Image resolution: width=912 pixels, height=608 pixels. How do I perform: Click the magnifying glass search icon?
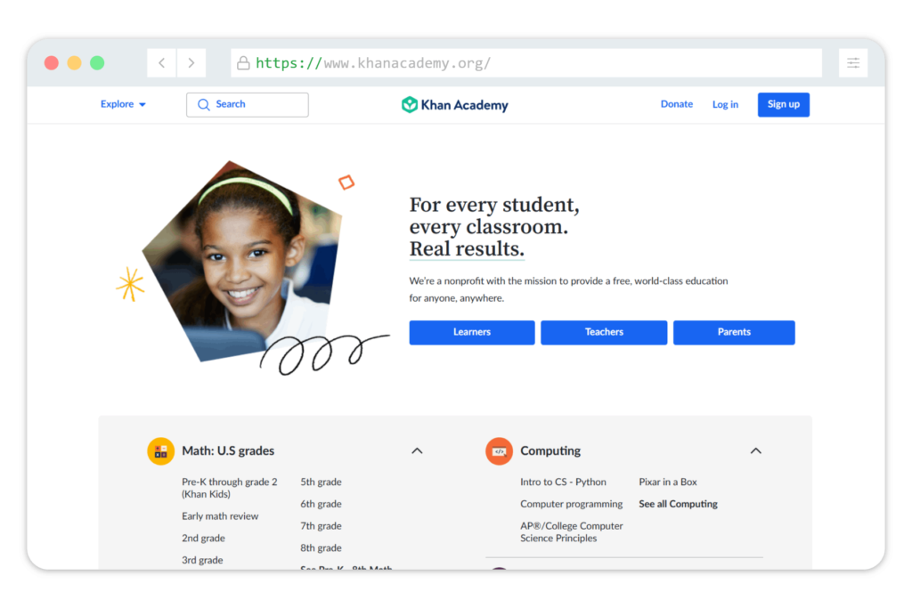pos(204,105)
